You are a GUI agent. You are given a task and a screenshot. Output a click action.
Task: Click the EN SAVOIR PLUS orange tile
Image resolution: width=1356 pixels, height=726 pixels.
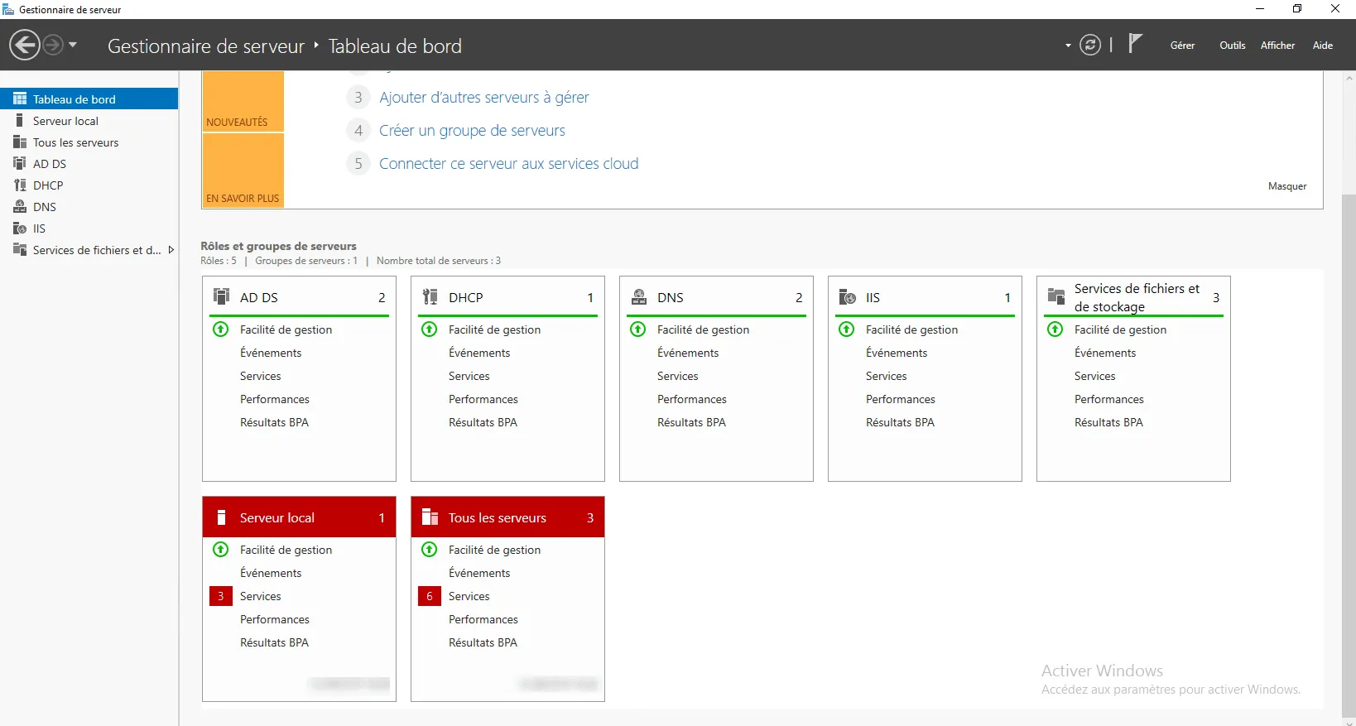[x=243, y=171]
